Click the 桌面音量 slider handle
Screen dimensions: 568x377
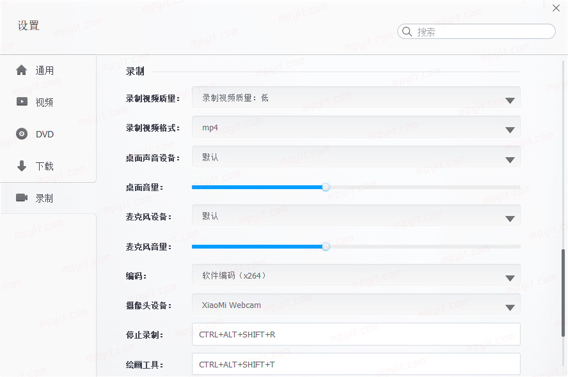326,187
